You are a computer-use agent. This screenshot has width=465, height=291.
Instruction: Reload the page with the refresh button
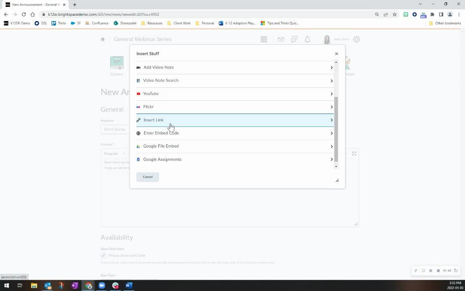pyautogui.click(x=24, y=15)
